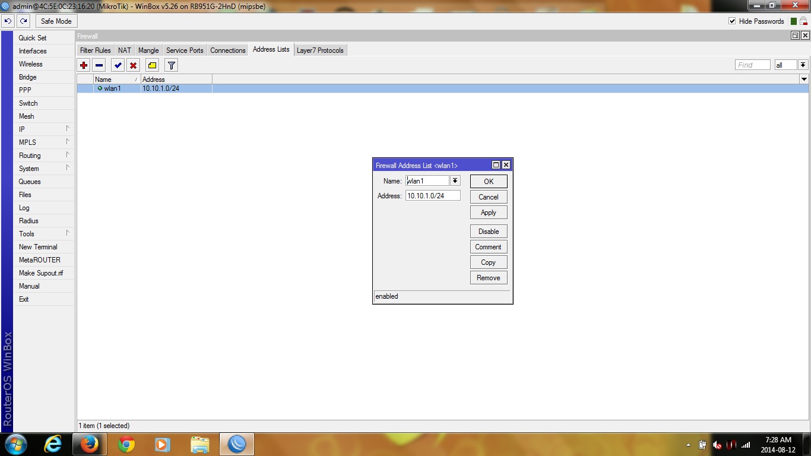Click the undo arrow icon
The height and width of the screenshot is (456, 811).
pyautogui.click(x=8, y=21)
